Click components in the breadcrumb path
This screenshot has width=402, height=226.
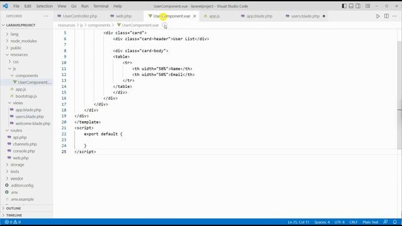pos(99,25)
